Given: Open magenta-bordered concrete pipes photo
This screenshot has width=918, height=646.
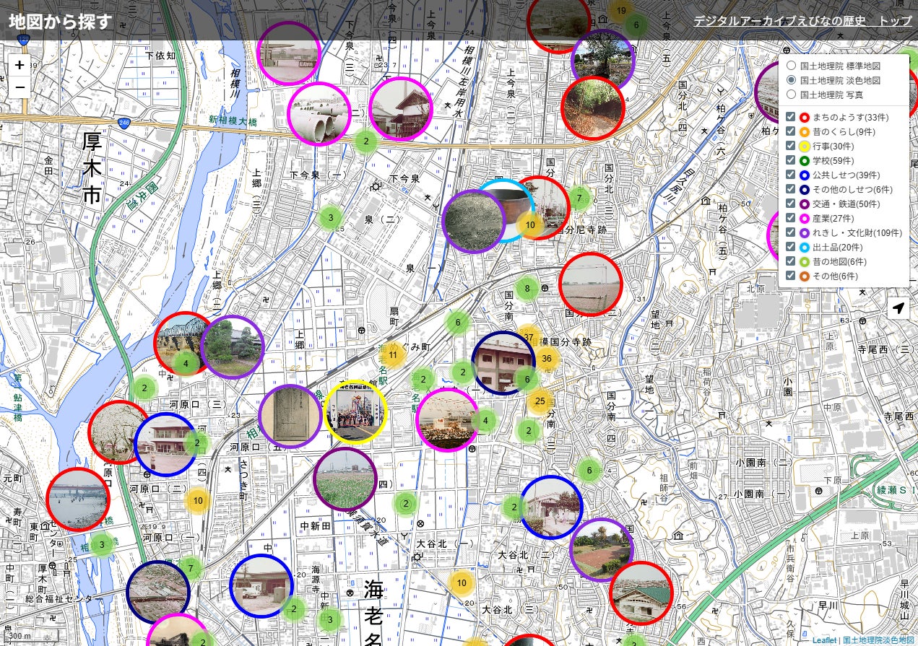Looking at the screenshot, I should (x=319, y=114).
